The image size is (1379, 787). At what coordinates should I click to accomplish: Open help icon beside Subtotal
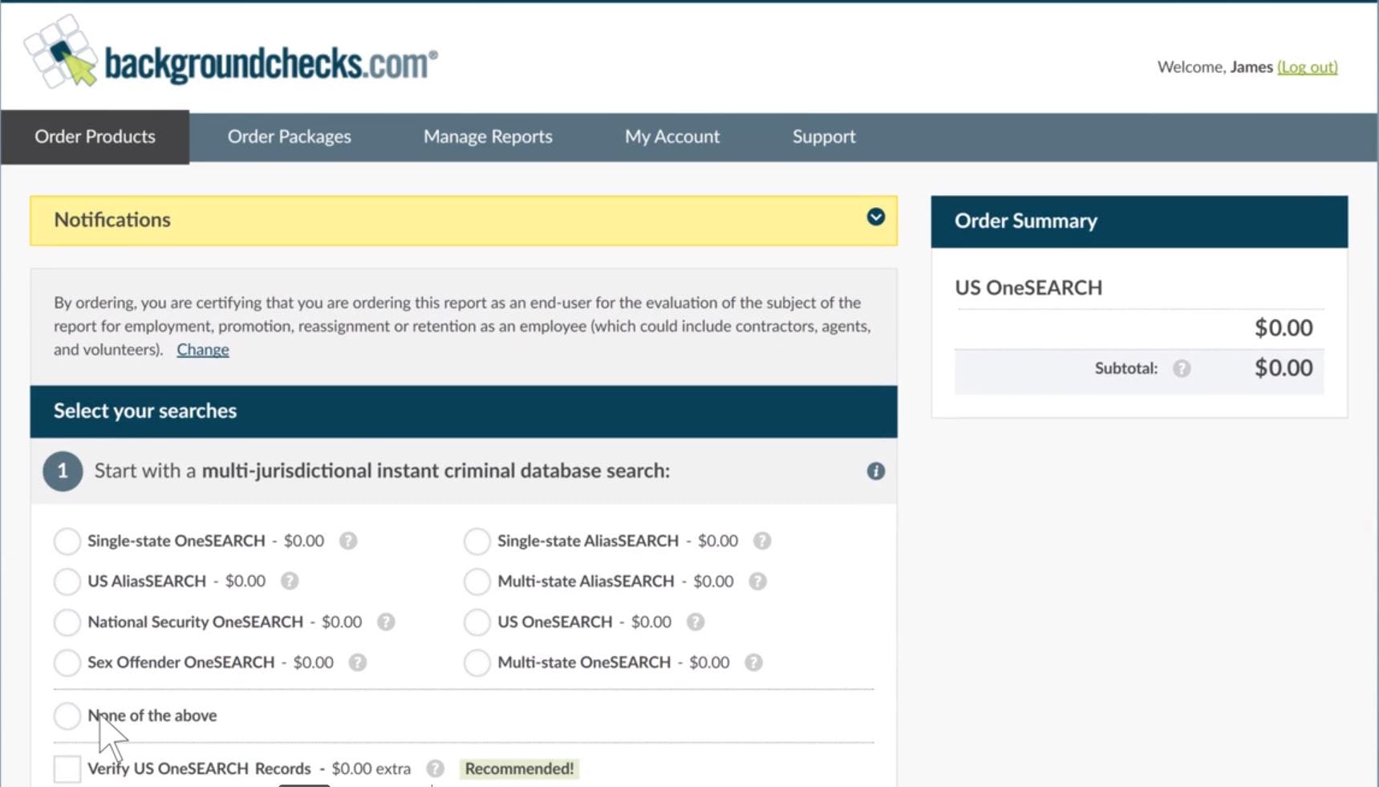1182,368
